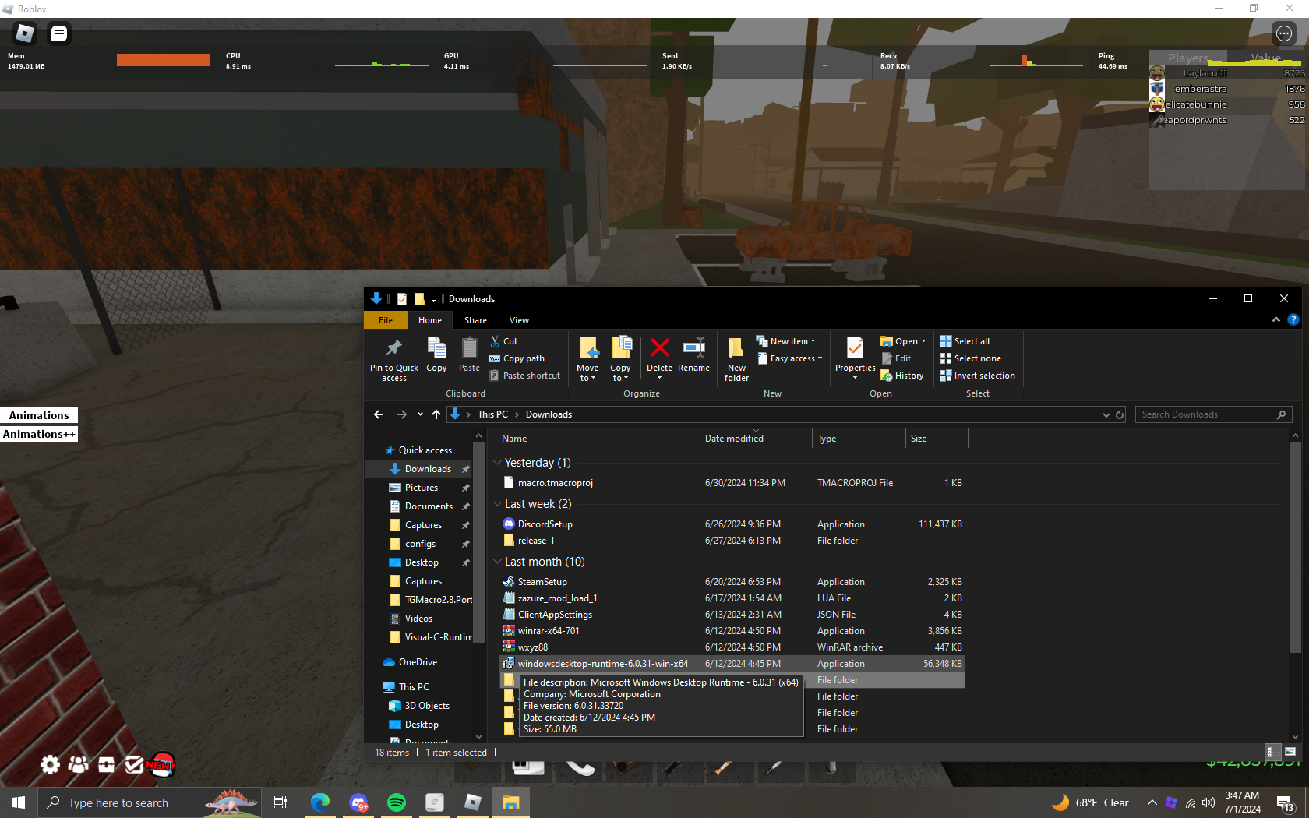Click the navigation pane vertical scrollbar
Viewport: 1309px width, 818px height.
478,541
